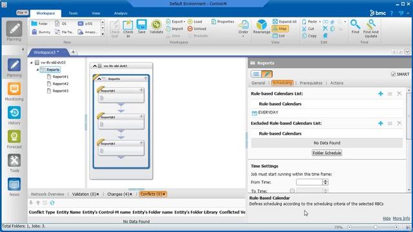This screenshot has width=413, height=232.
Task: Switch to the Prerequisites tab
Action: click(311, 83)
